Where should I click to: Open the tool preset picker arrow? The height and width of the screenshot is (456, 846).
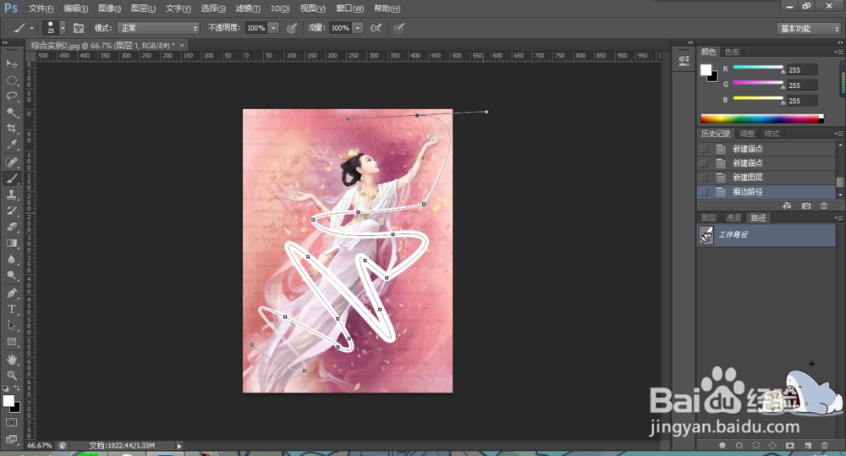[31, 28]
